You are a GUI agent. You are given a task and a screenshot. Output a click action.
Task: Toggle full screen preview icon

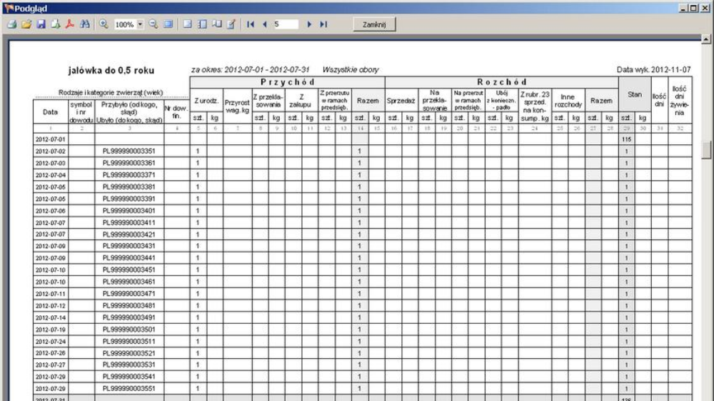pos(168,24)
